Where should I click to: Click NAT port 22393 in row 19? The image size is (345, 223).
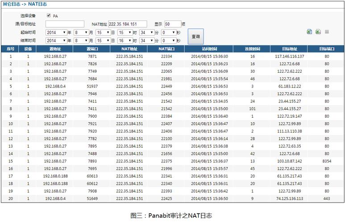tap(166, 191)
